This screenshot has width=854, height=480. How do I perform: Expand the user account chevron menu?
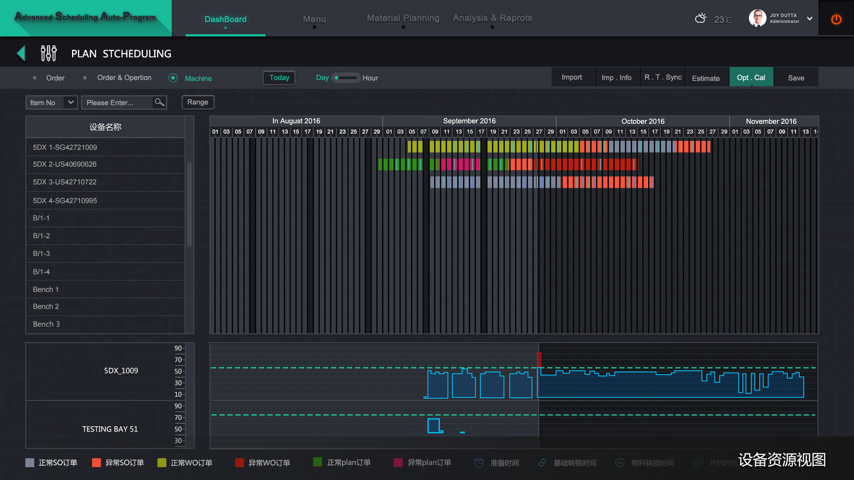(810, 19)
